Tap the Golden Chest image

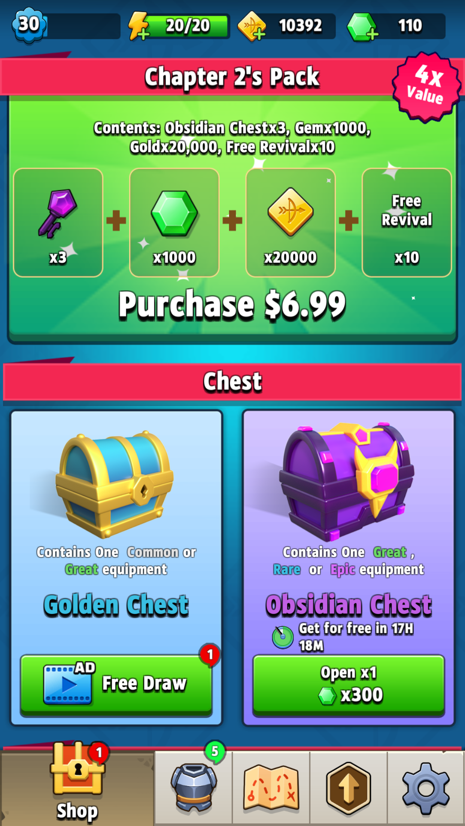pyautogui.click(x=114, y=484)
